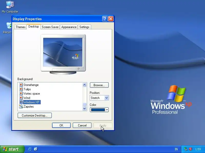
Task: Click Cancel in Display Properties
Action: [x=82, y=125]
